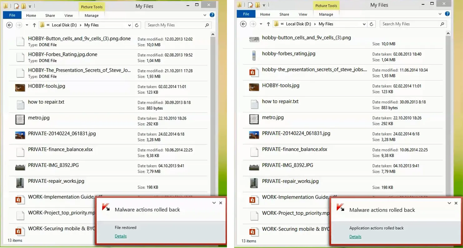Click the HOBBY-Forbes_Rating.jpg.done file icon
The height and width of the screenshot is (248, 463).
(x=20, y=57)
